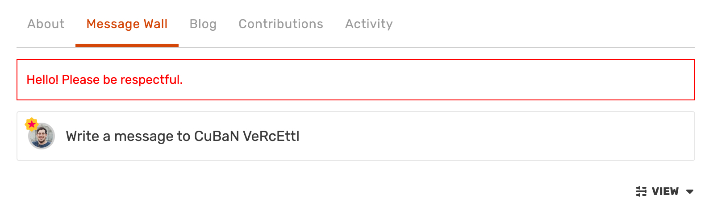Click the user avatar photo
The image size is (709, 215).
(x=42, y=137)
